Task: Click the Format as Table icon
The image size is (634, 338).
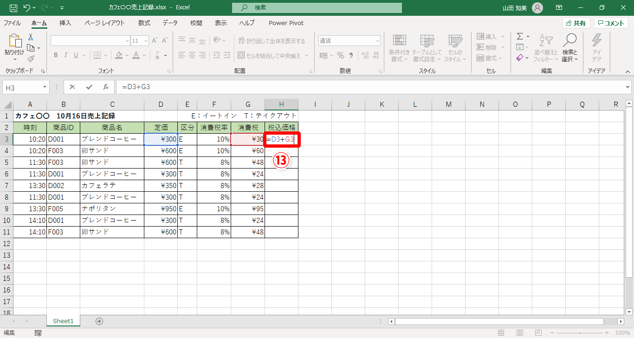Action: pos(427,41)
